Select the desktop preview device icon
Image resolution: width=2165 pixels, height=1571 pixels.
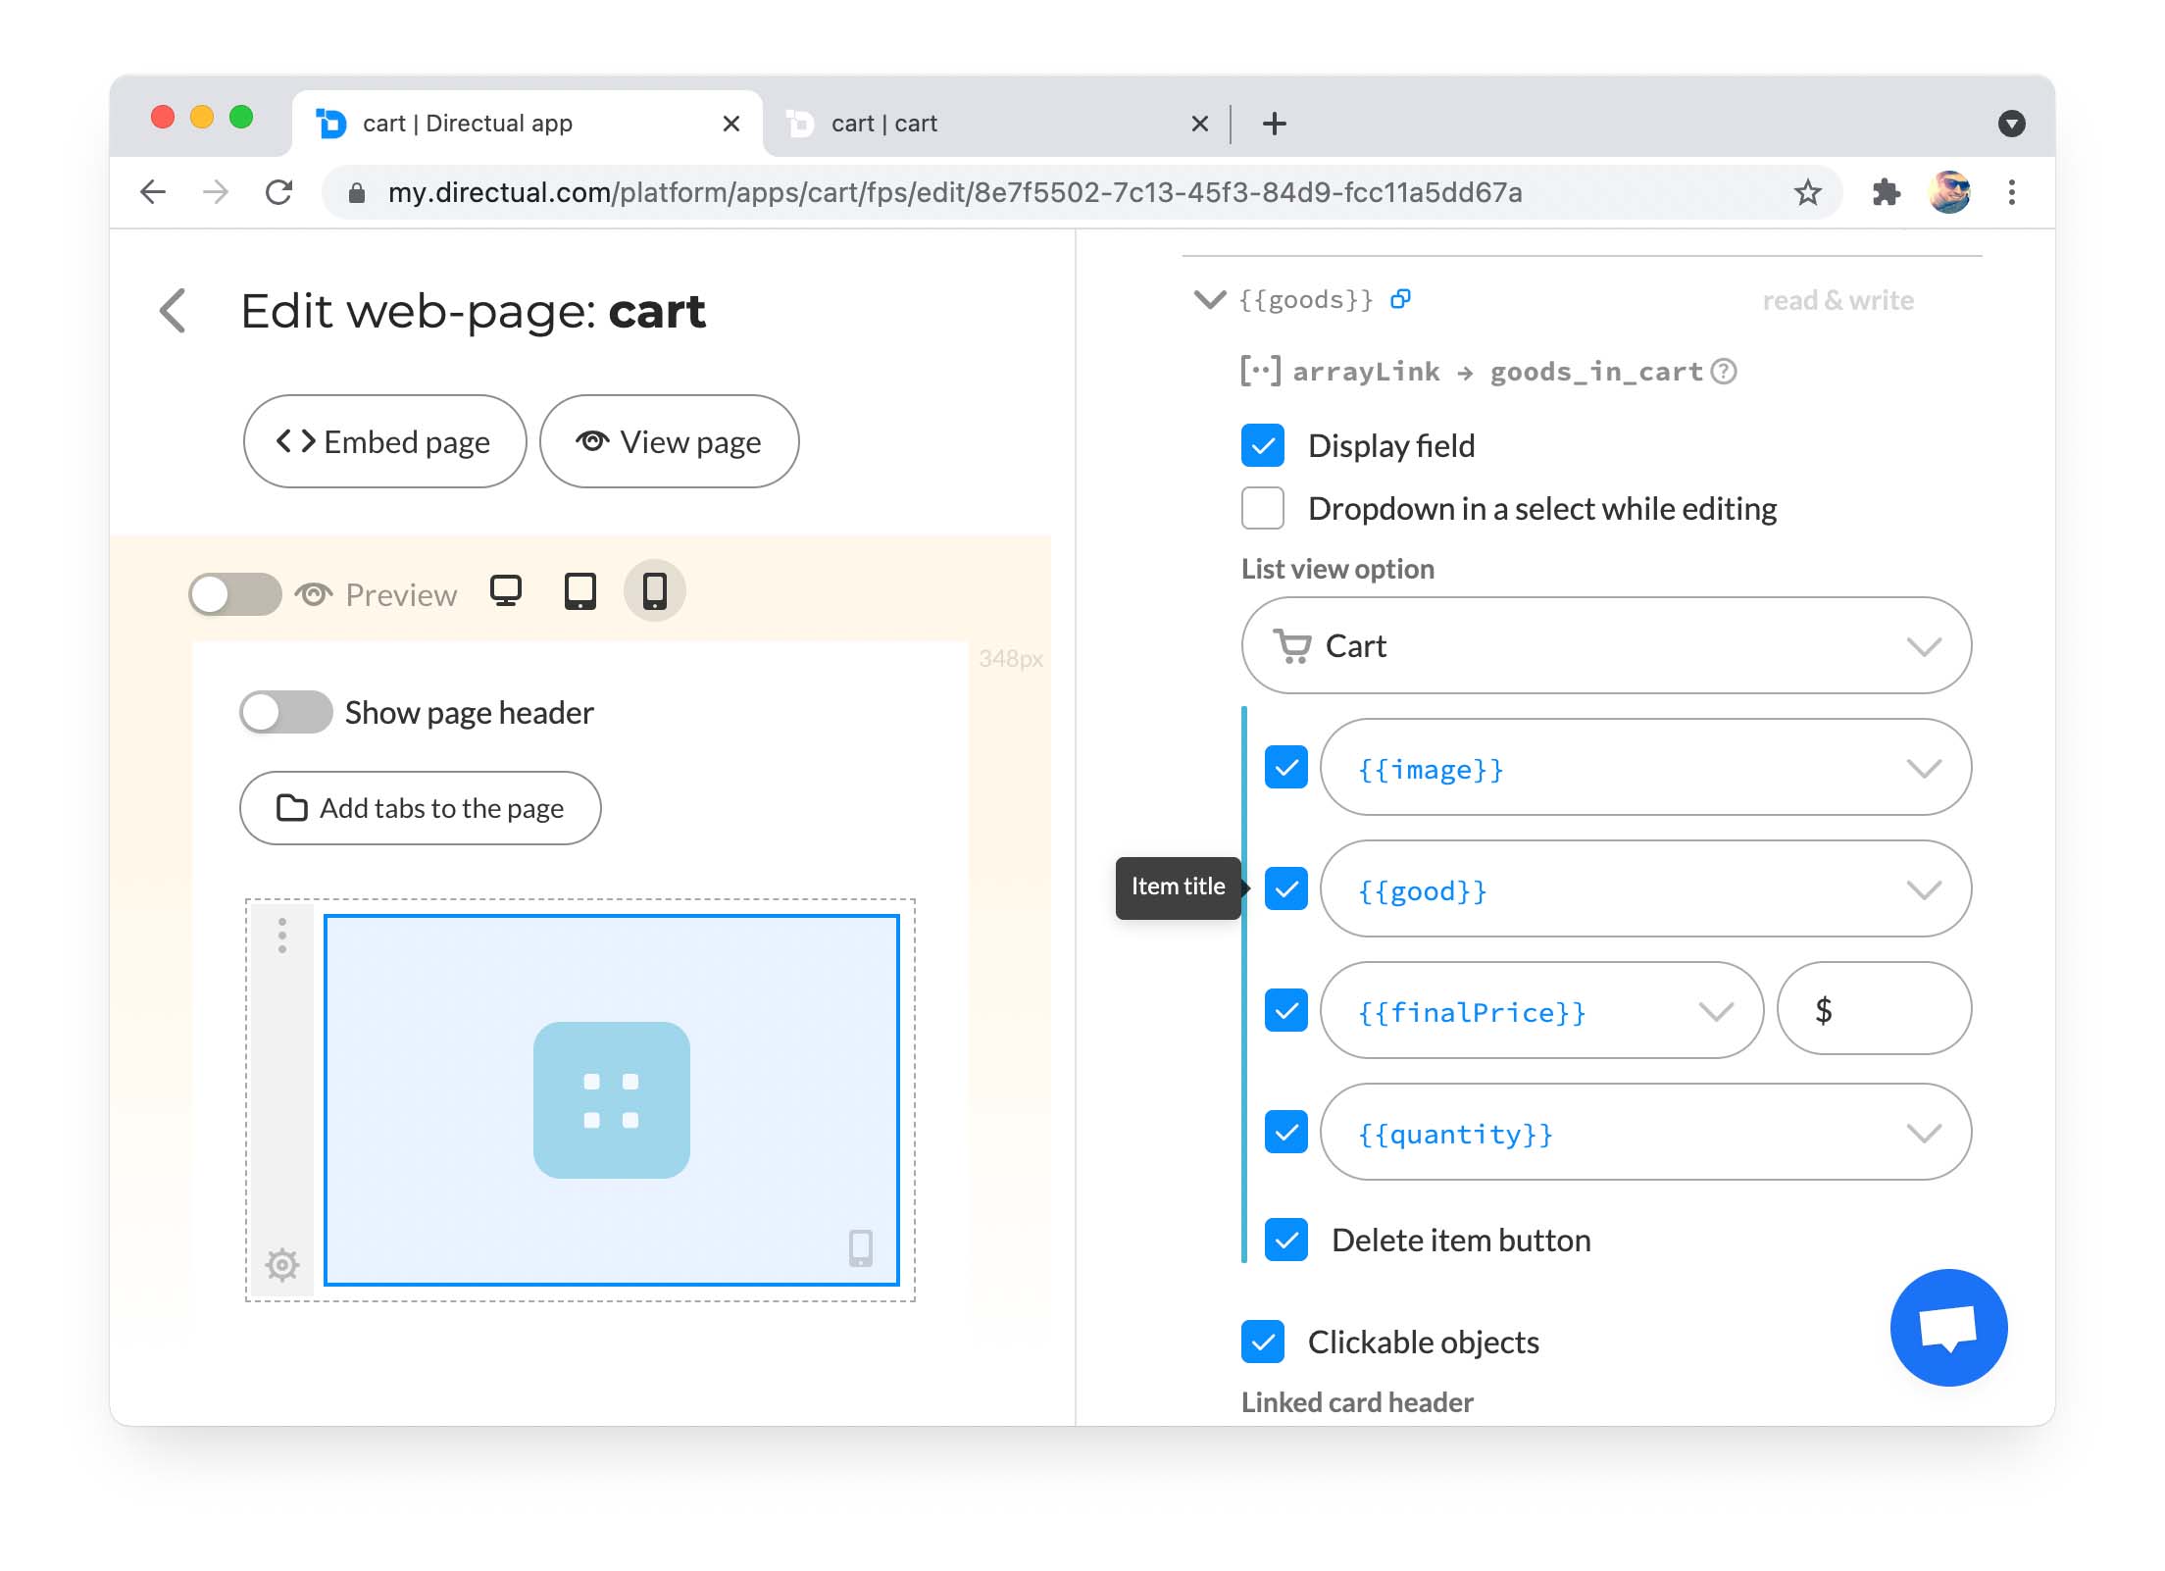tap(506, 591)
